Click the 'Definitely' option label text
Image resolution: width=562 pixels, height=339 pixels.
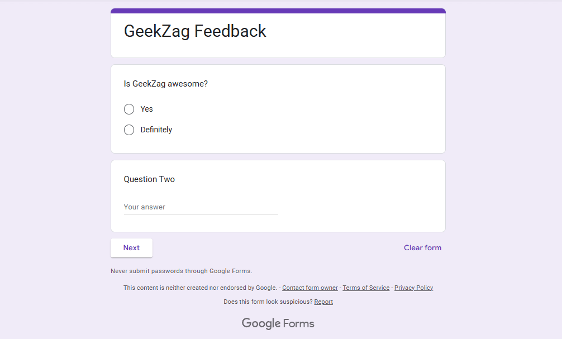point(156,130)
